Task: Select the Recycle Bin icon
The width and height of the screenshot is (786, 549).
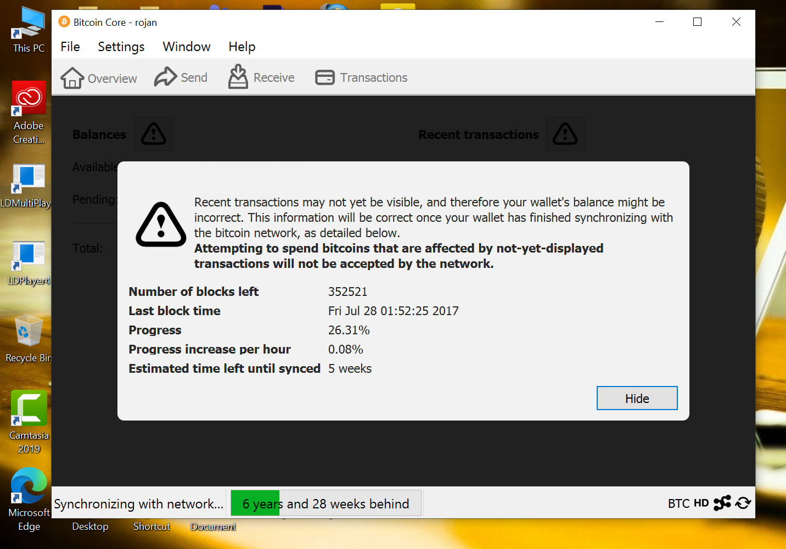Action: coord(29,339)
